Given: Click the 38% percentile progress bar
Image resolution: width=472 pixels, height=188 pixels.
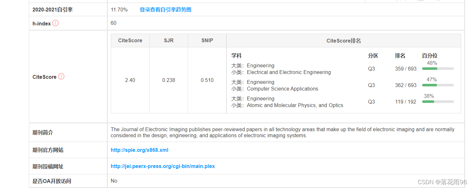Looking at the screenshot, I should click(x=437, y=101).
